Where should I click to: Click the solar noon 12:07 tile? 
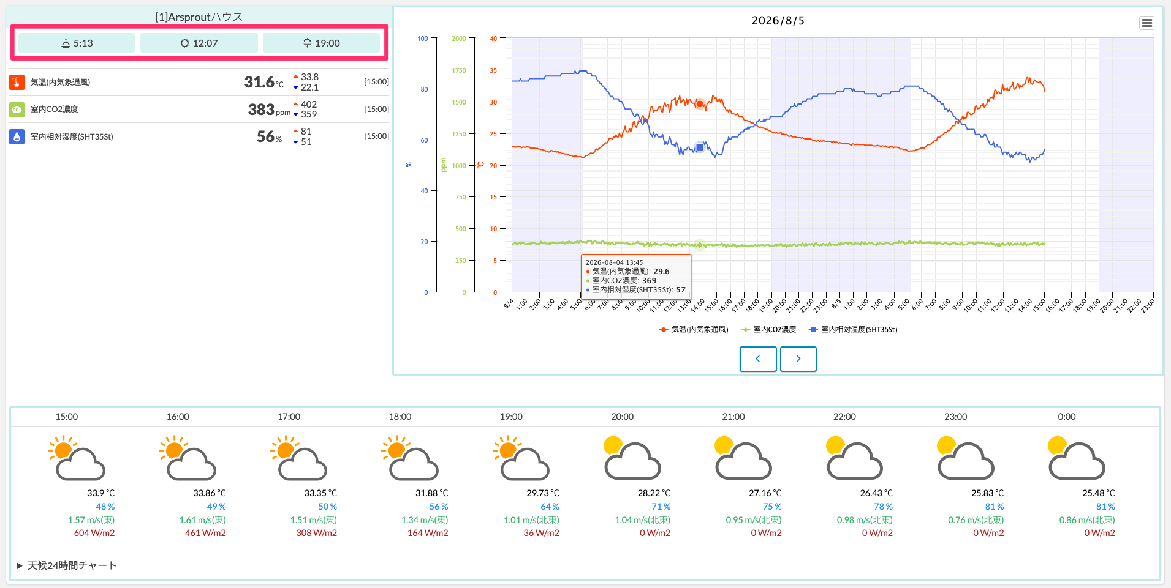[199, 43]
